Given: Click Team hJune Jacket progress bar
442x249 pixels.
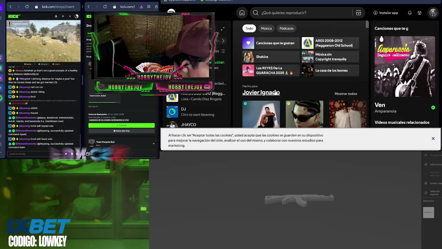Looking at the screenshot, I should pos(105,102).
